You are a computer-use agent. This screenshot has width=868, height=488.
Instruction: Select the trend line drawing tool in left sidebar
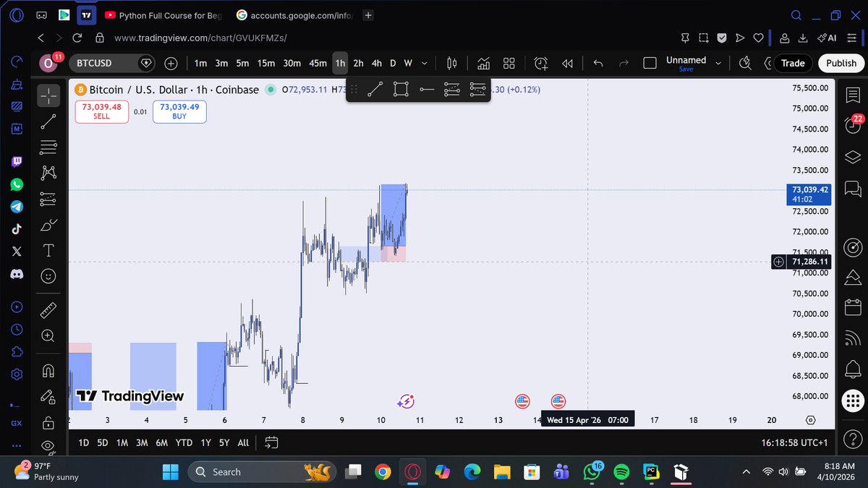point(48,121)
